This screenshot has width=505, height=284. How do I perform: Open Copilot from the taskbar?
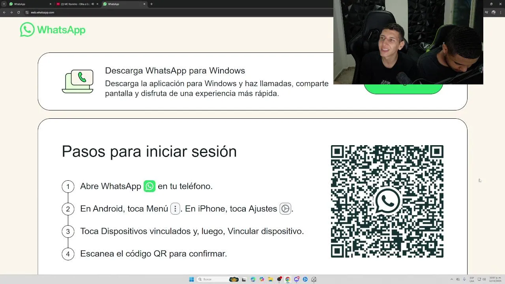(x=262, y=279)
